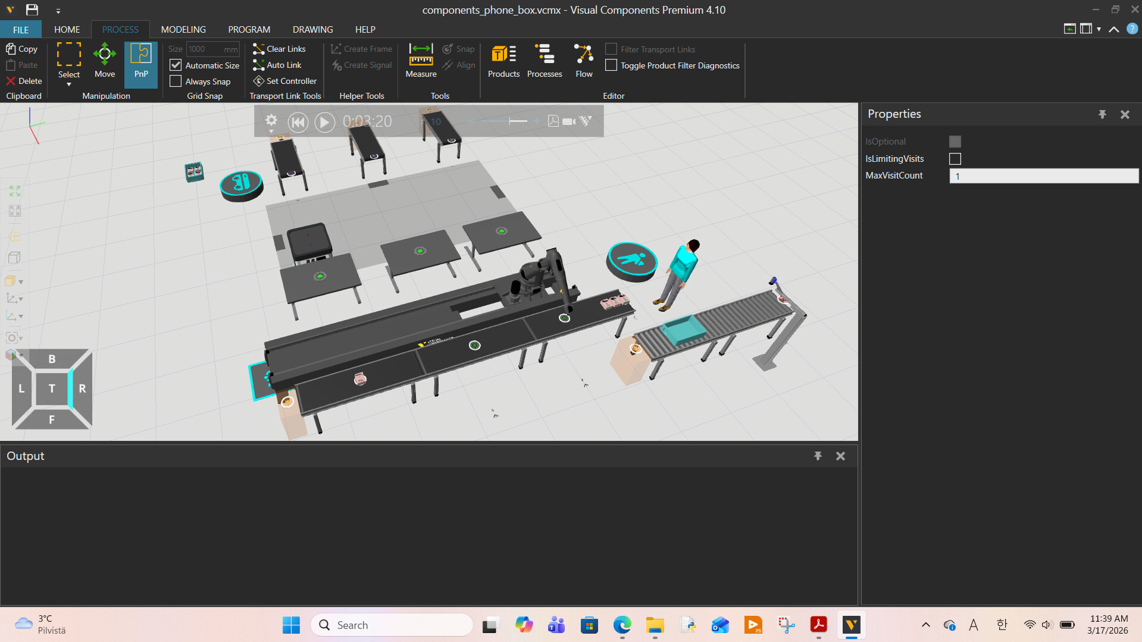Click the simulation Play button
Screen dimensions: 1142x642
coord(324,122)
